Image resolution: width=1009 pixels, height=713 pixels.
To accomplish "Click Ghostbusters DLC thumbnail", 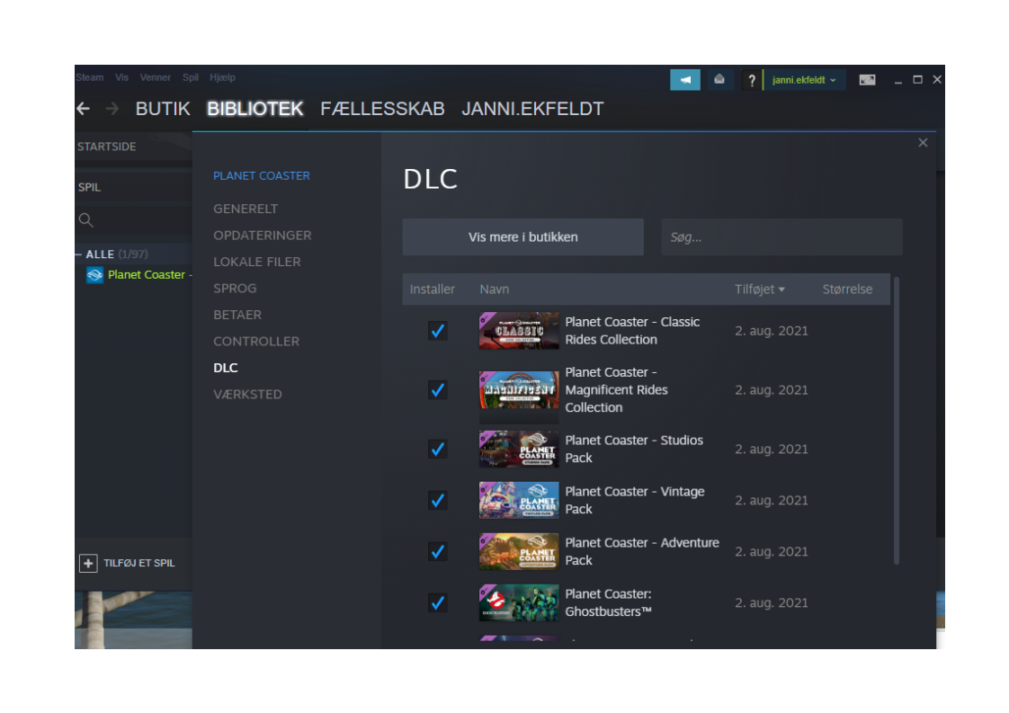I will point(519,603).
